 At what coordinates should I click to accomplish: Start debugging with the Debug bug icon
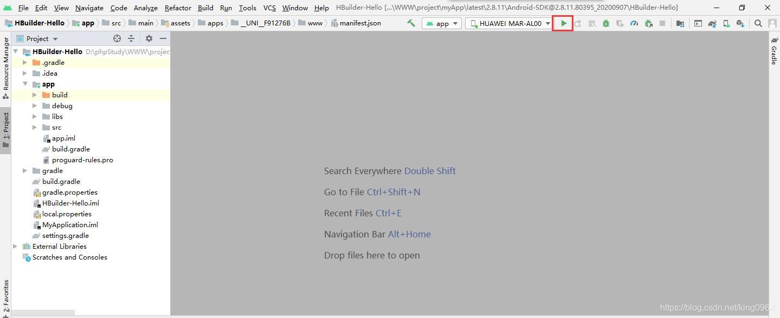click(605, 23)
